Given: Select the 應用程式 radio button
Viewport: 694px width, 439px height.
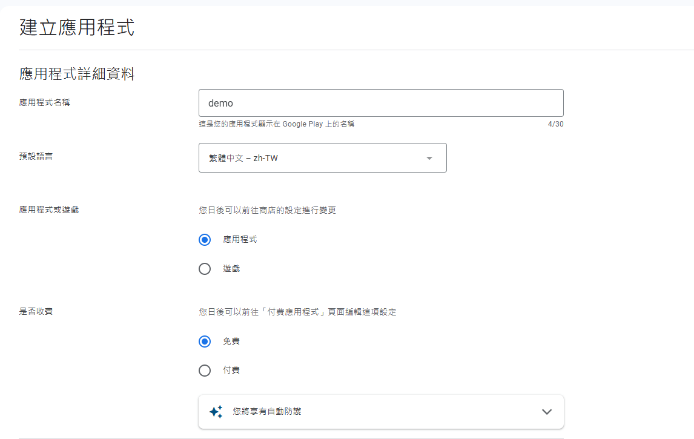Looking at the screenshot, I should coord(205,240).
